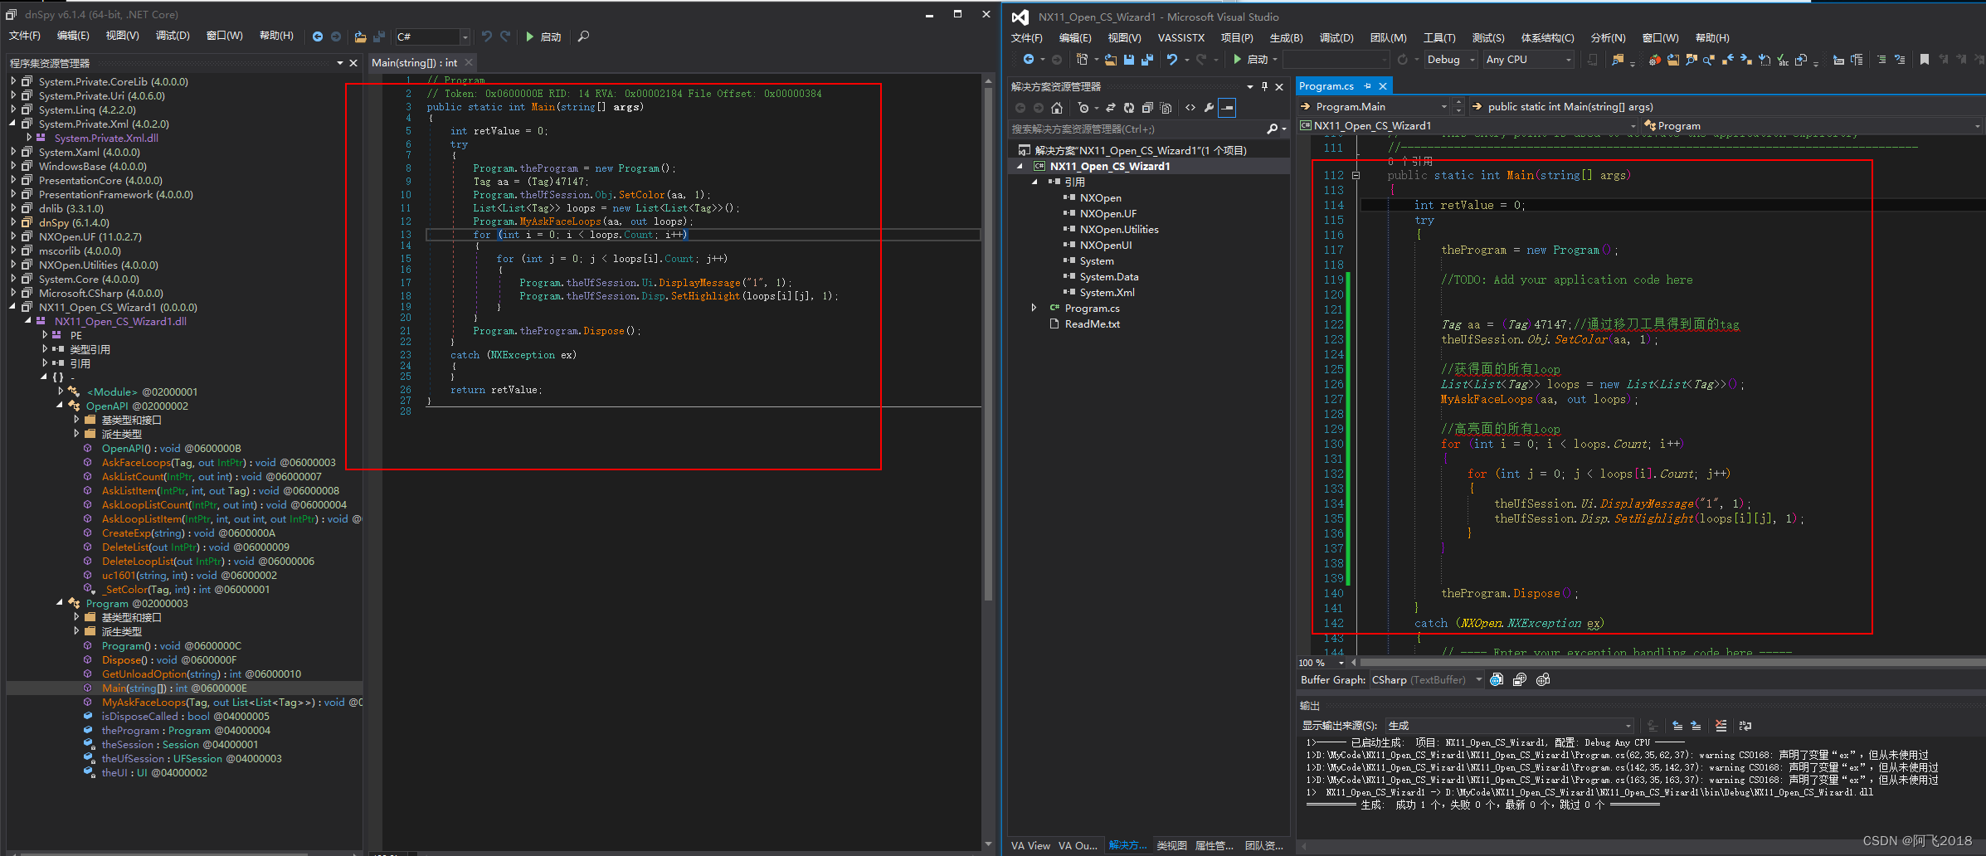1986x856 pixels.
Task: Switch to the VA View tab
Action: (1030, 845)
